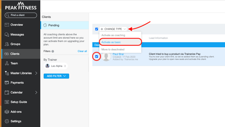The image size is (225, 127).
Task: Expand the ADD FILTER dropdown
Action: [x=56, y=76]
